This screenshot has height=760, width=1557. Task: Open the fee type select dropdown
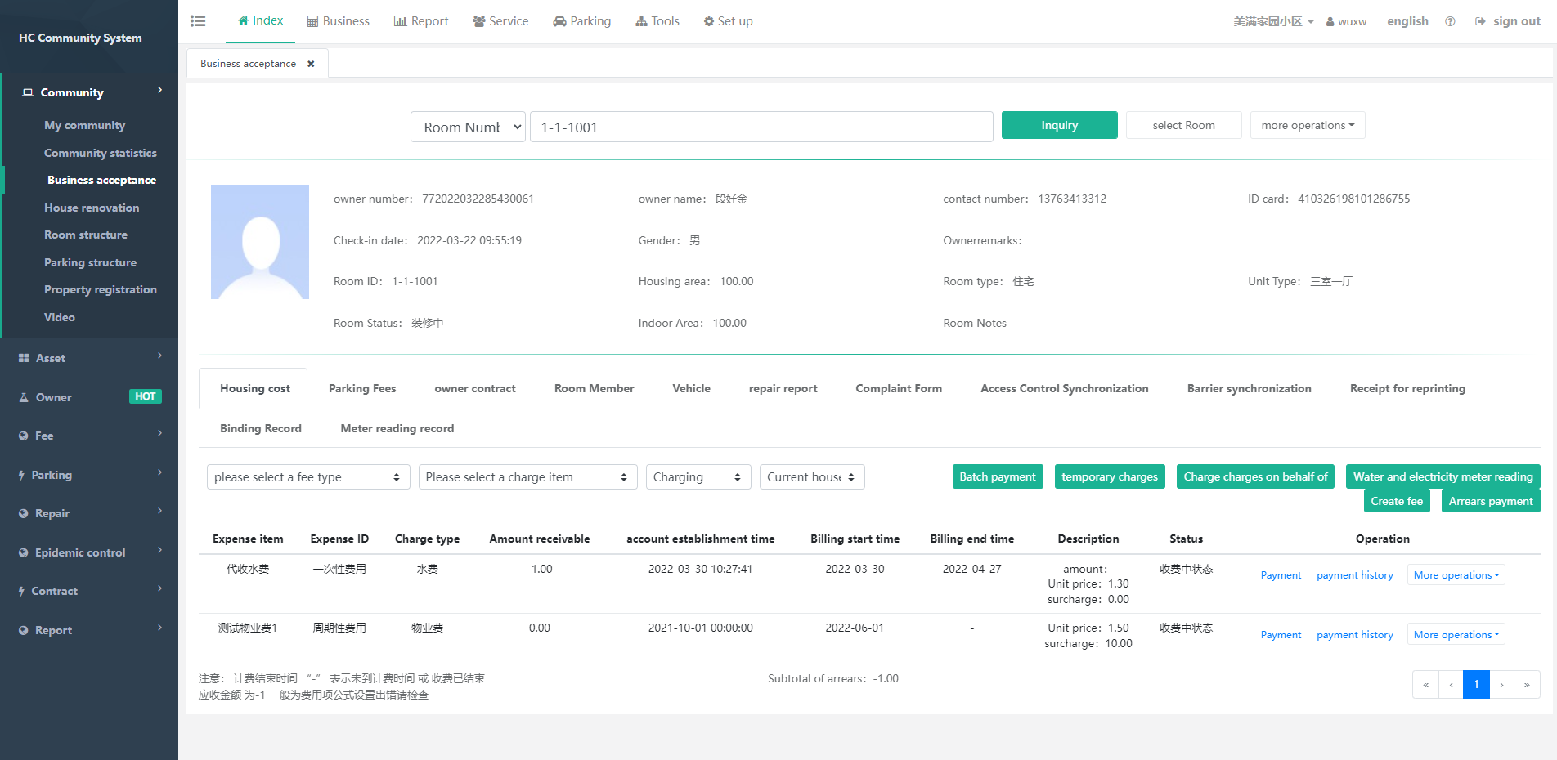(307, 477)
